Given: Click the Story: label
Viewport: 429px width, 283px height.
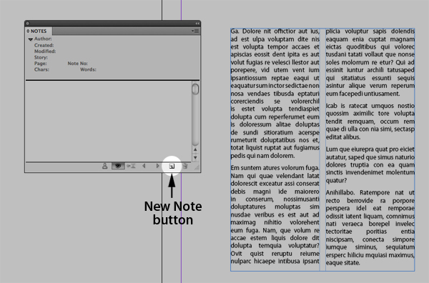Looking at the screenshot, I should pyautogui.click(x=41, y=57).
